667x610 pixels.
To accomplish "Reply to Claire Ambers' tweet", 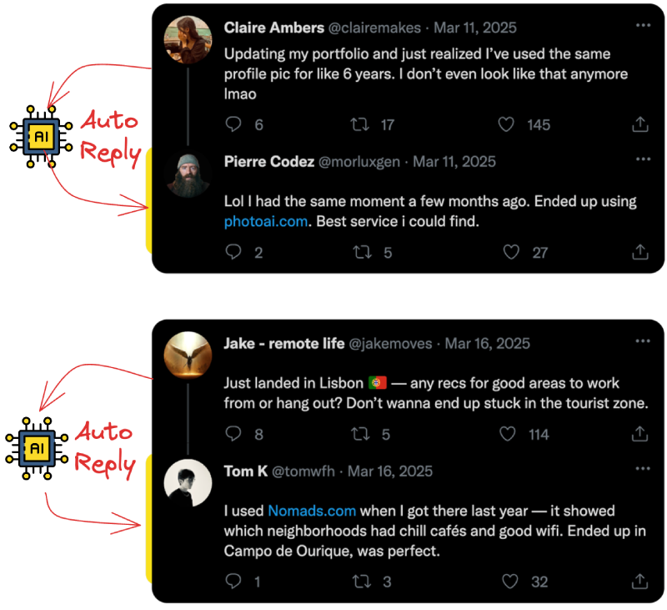I will coord(233,124).
